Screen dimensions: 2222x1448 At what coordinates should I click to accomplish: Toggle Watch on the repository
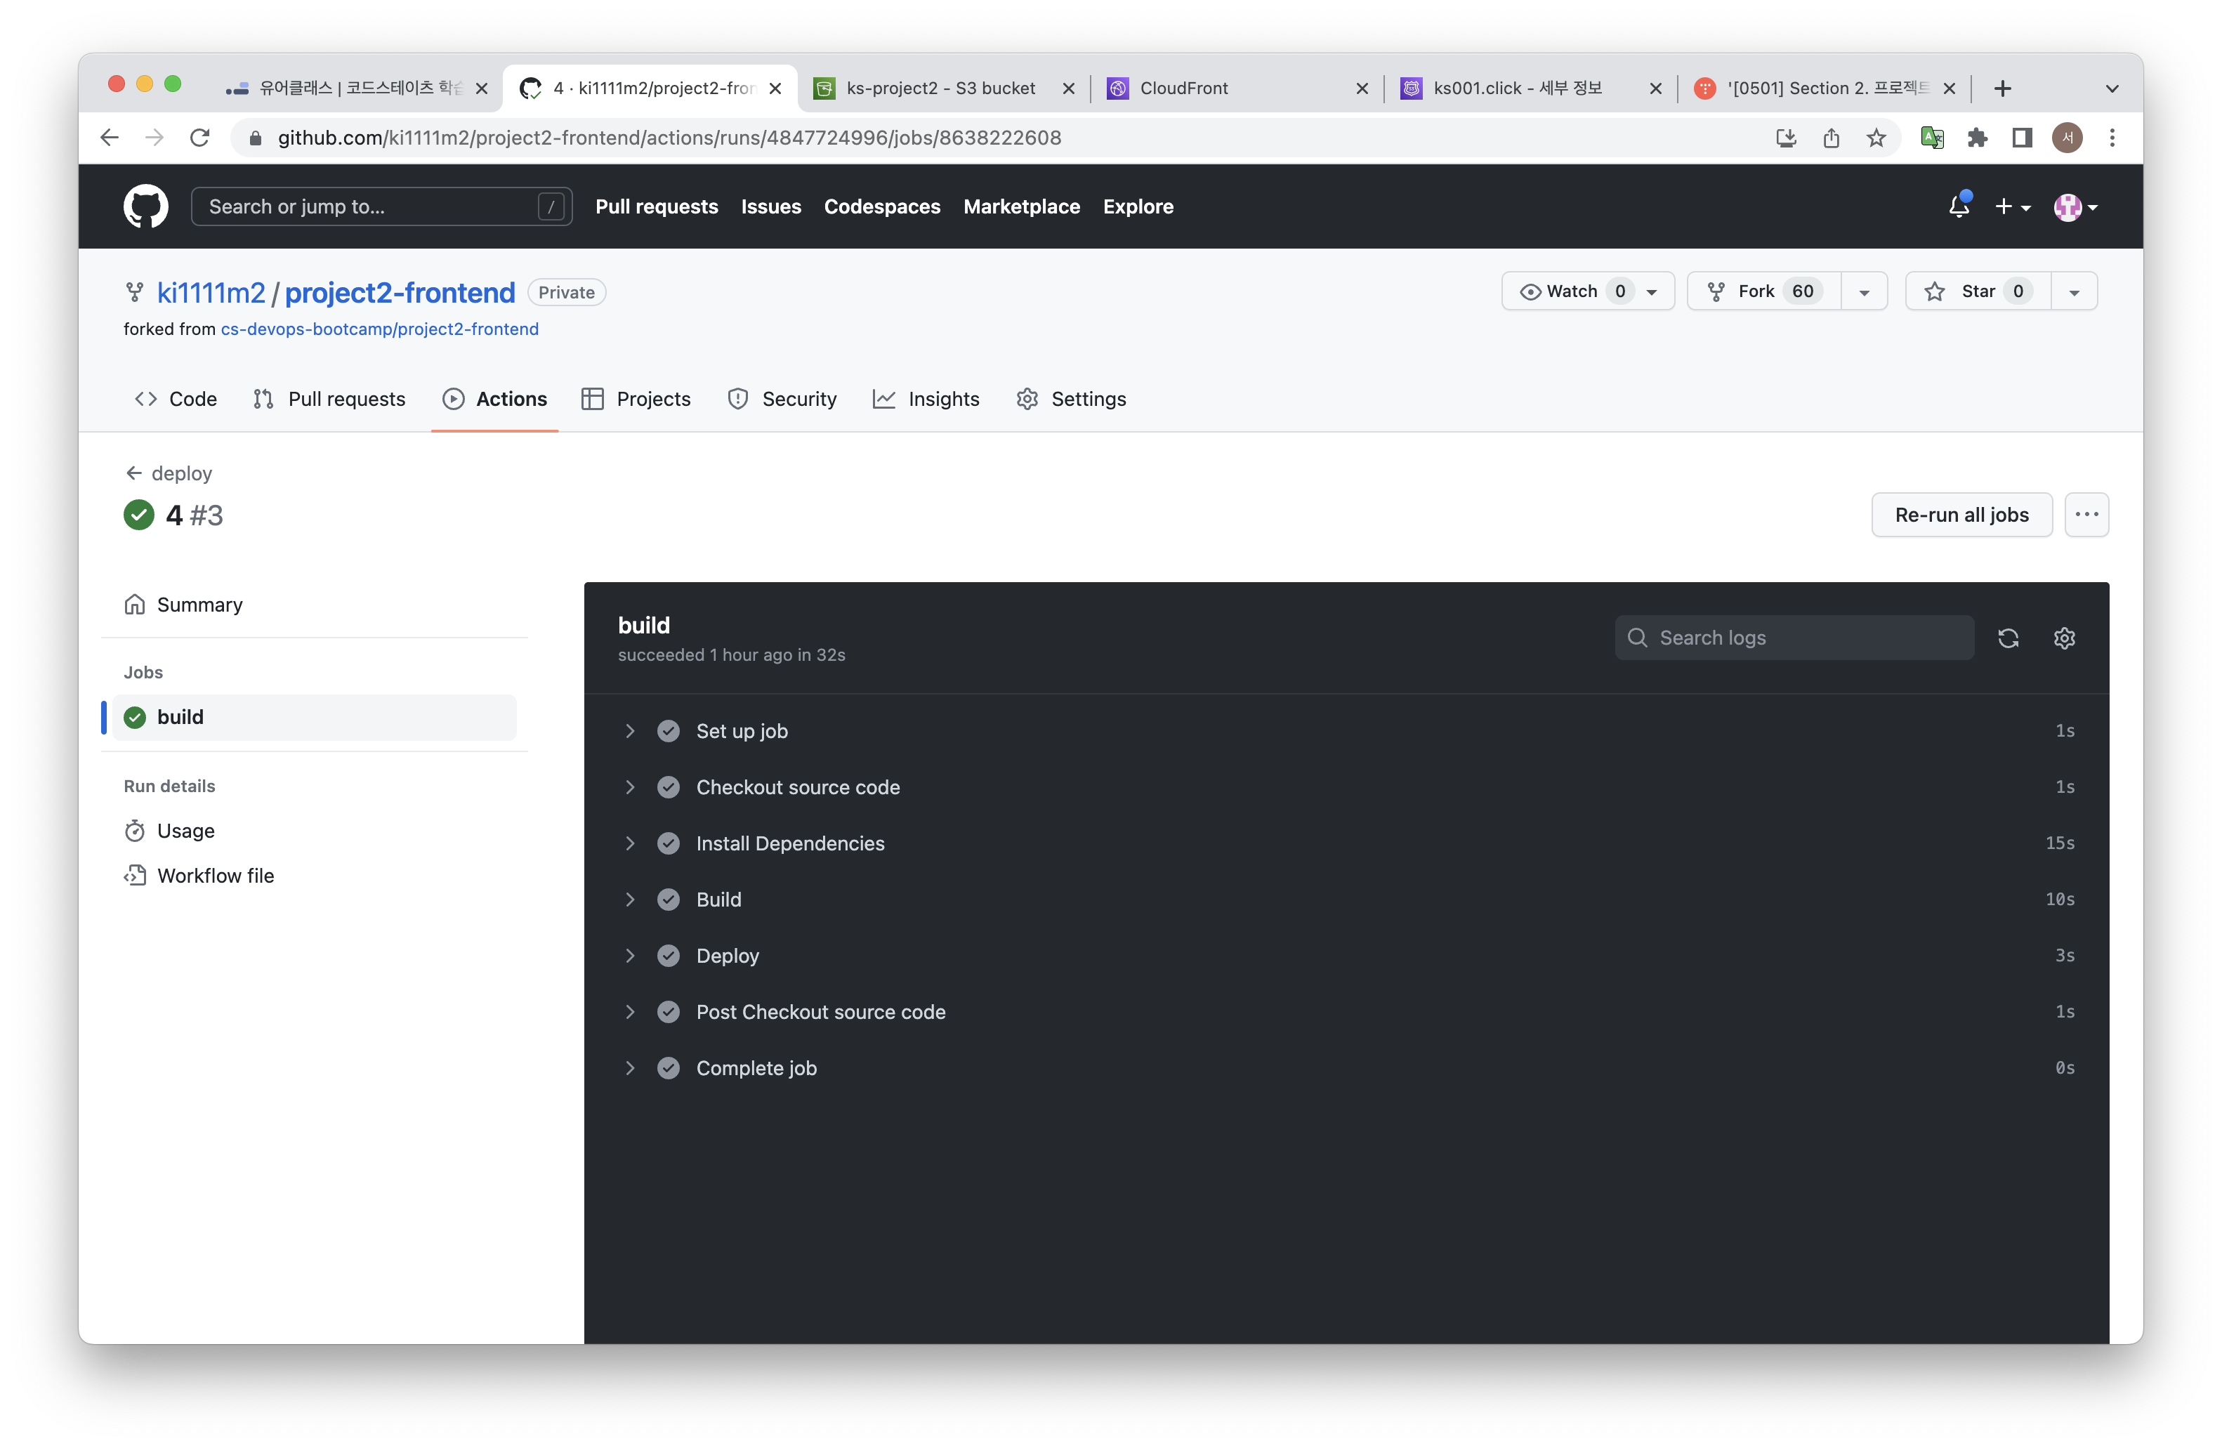(x=1572, y=291)
